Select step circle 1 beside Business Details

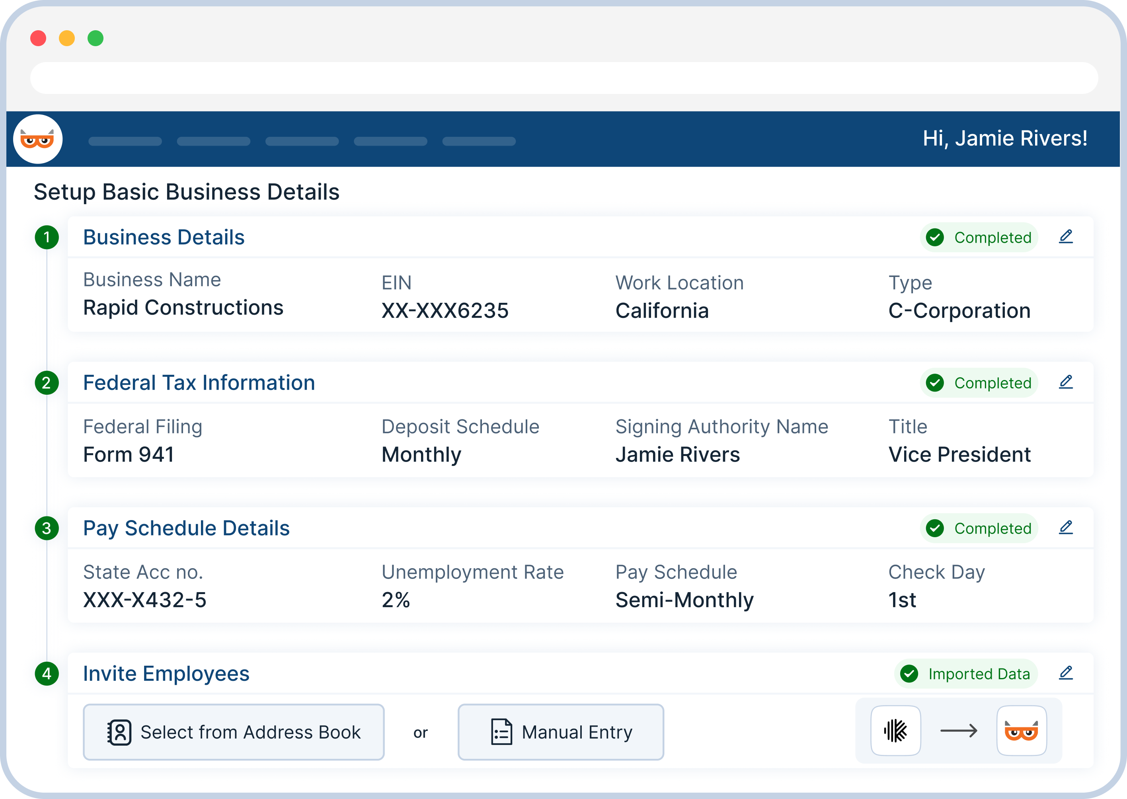[x=47, y=237]
